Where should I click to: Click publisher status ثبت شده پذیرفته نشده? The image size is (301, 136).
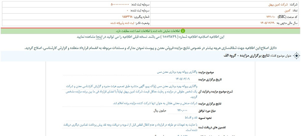coord(123,23)
